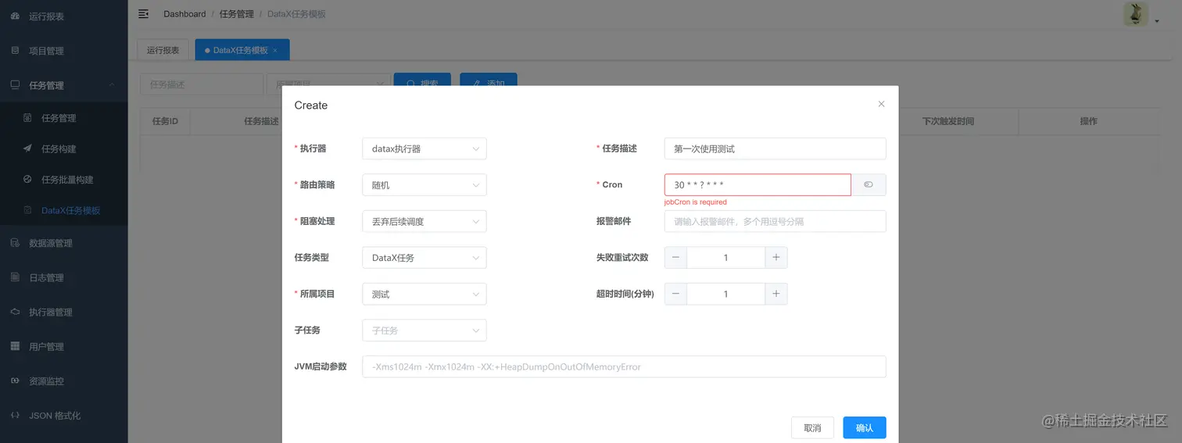Open 数据源管理 in the sidebar
This screenshot has width=1182, height=443.
click(x=63, y=243)
